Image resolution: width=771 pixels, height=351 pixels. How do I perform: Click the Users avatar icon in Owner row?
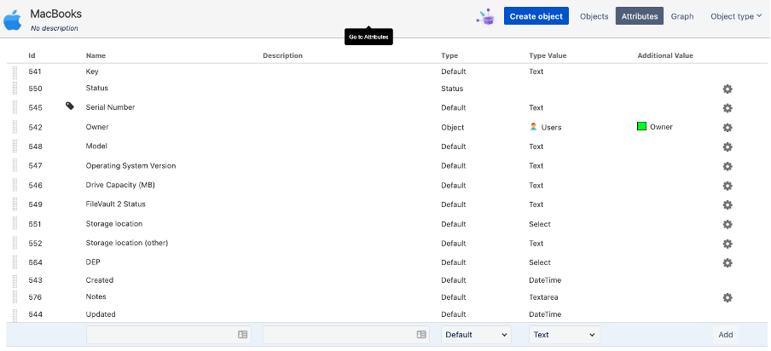click(x=533, y=127)
